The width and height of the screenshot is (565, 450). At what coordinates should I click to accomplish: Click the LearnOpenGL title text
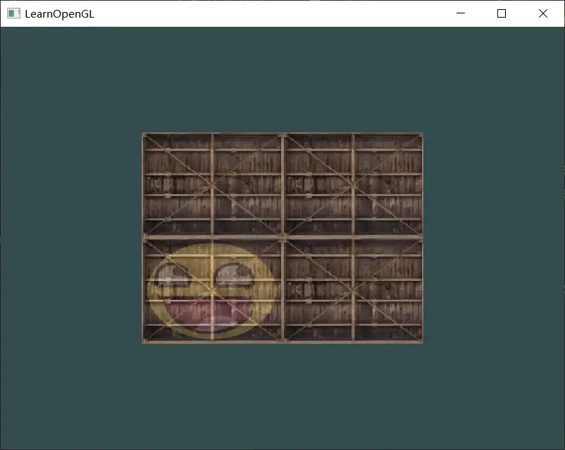[59, 13]
